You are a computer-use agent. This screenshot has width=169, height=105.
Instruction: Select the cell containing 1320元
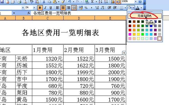pyautogui.click(x=48, y=59)
